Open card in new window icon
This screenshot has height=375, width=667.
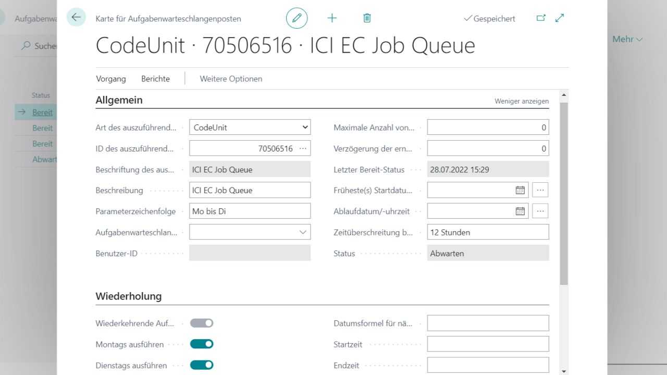click(x=541, y=18)
